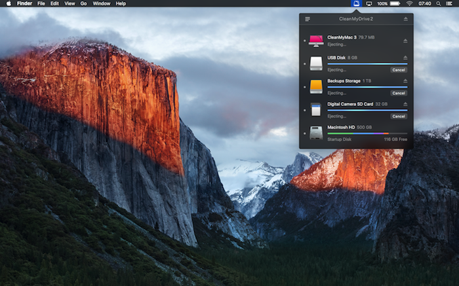The image size is (459, 286).
Task: Click the Digital Camera SD Card progress bar
Action: pos(367,110)
